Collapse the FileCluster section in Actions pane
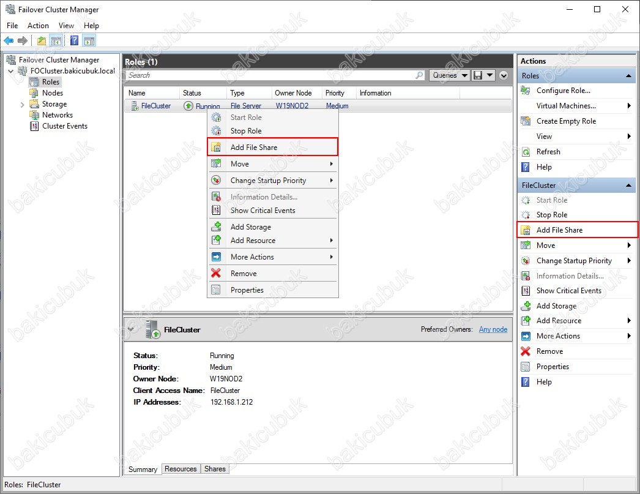Screen dimensions: 640x494 (628, 185)
